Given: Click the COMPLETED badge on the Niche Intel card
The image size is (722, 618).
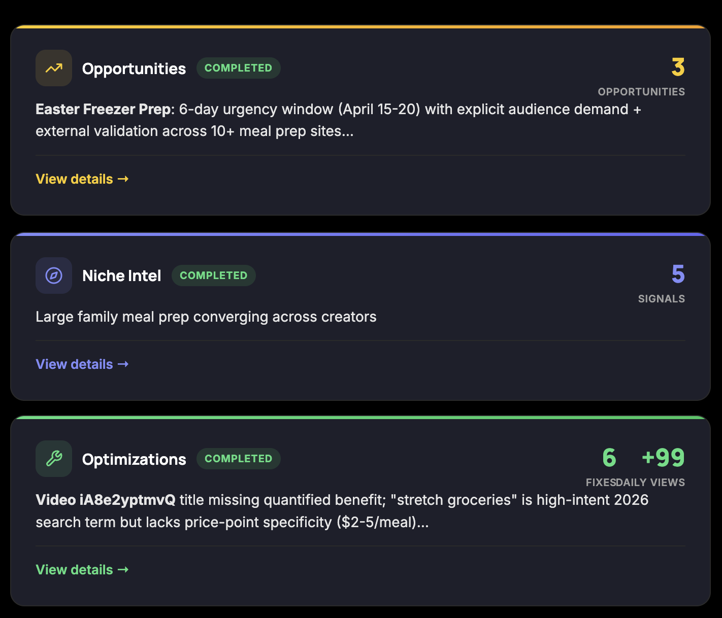Looking at the screenshot, I should tap(213, 276).
